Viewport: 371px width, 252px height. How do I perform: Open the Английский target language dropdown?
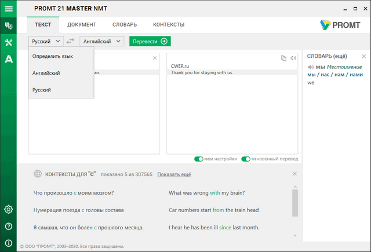pyautogui.click(x=102, y=41)
